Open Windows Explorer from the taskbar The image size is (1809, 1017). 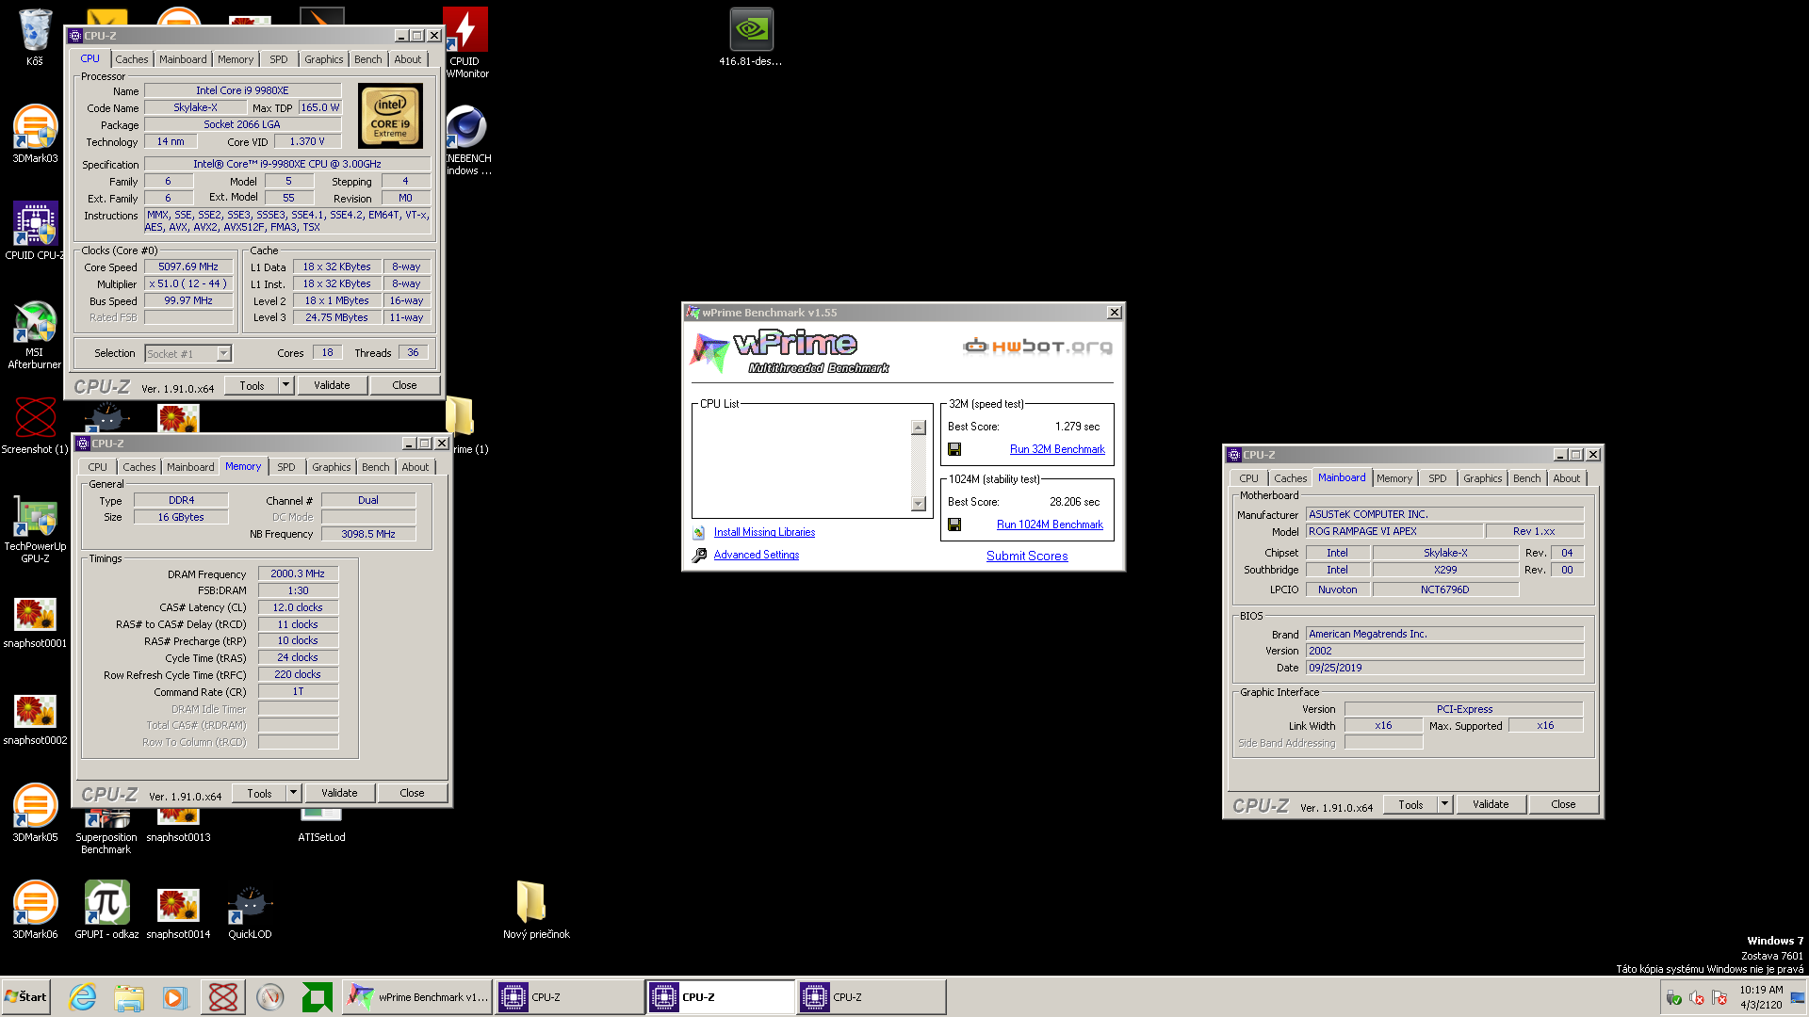129,997
